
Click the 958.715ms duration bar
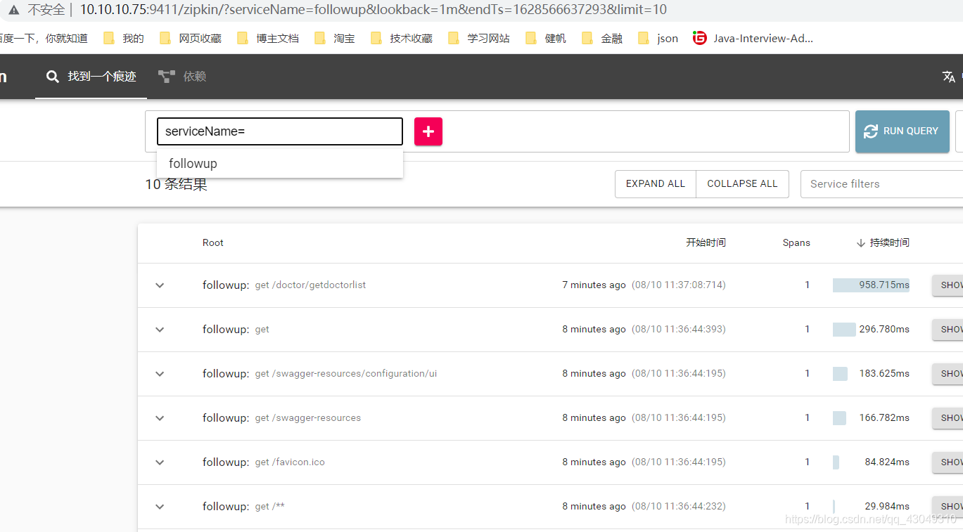coord(871,285)
